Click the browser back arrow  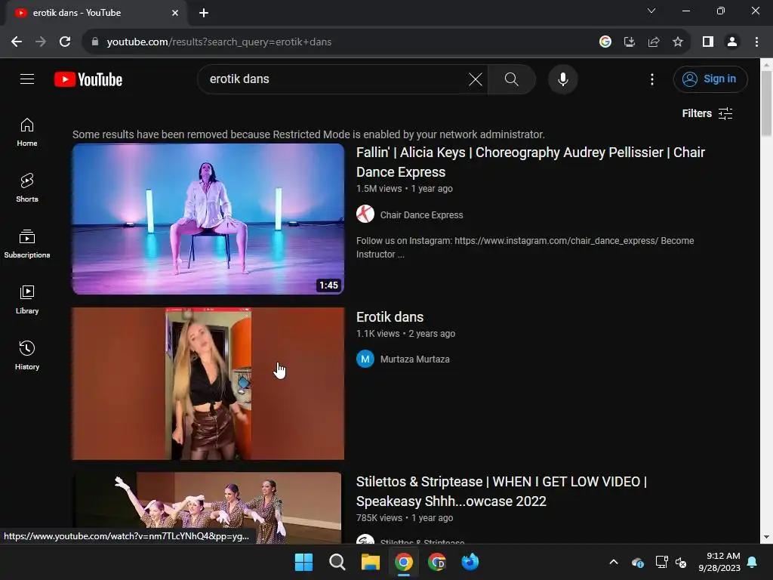coord(17,42)
